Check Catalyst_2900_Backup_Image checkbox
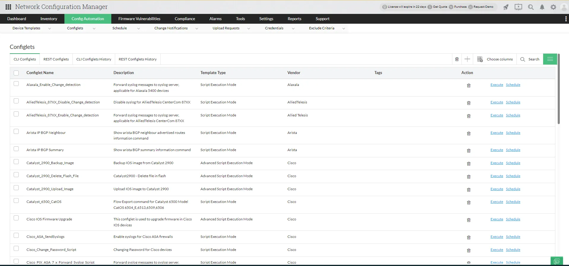This screenshot has width=569, height=266. click(x=16, y=162)
